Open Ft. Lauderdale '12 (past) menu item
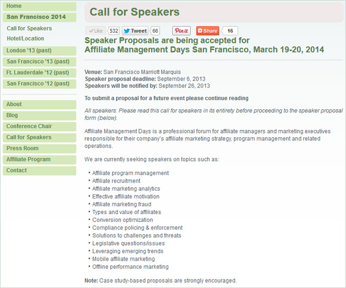 point(39,73)
